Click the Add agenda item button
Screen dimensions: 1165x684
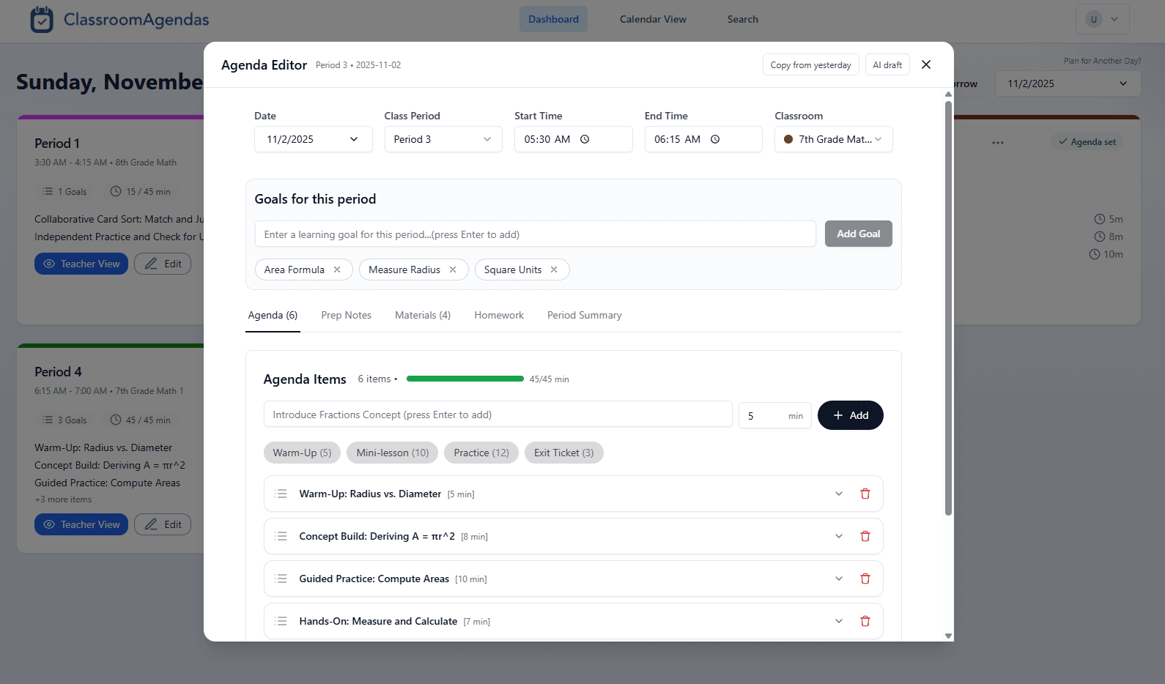(x=850, y=415)
